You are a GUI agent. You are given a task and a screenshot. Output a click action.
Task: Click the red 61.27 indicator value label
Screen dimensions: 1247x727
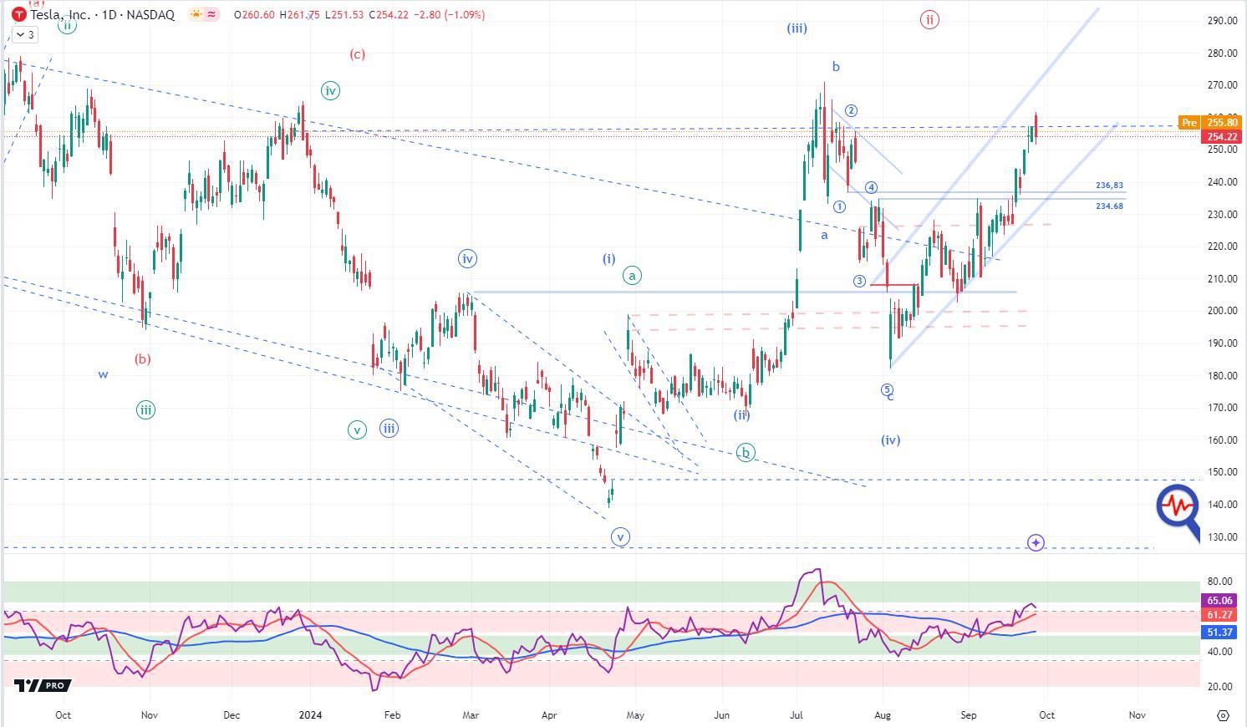point(1221,615)
